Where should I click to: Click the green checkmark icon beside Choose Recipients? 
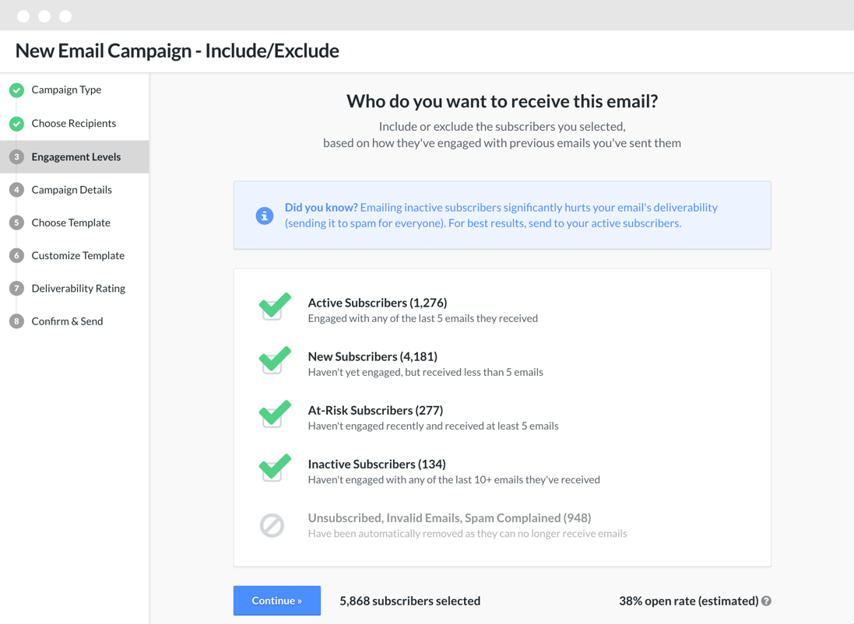17,124
